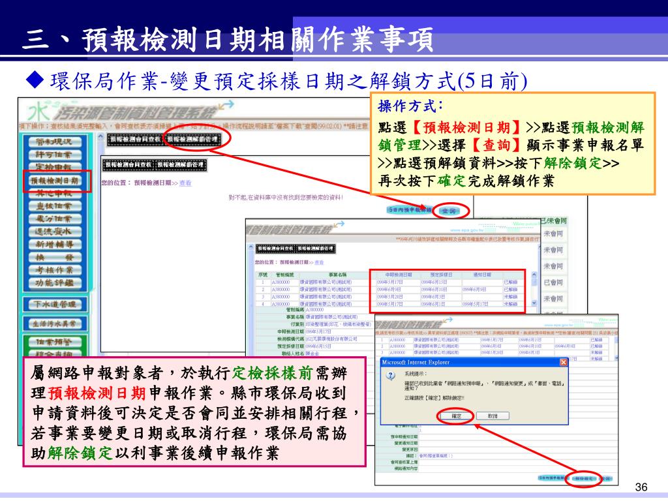
Task: Select 預報檢測會同查核 tab in middle window
Action: tap(276, 249)
